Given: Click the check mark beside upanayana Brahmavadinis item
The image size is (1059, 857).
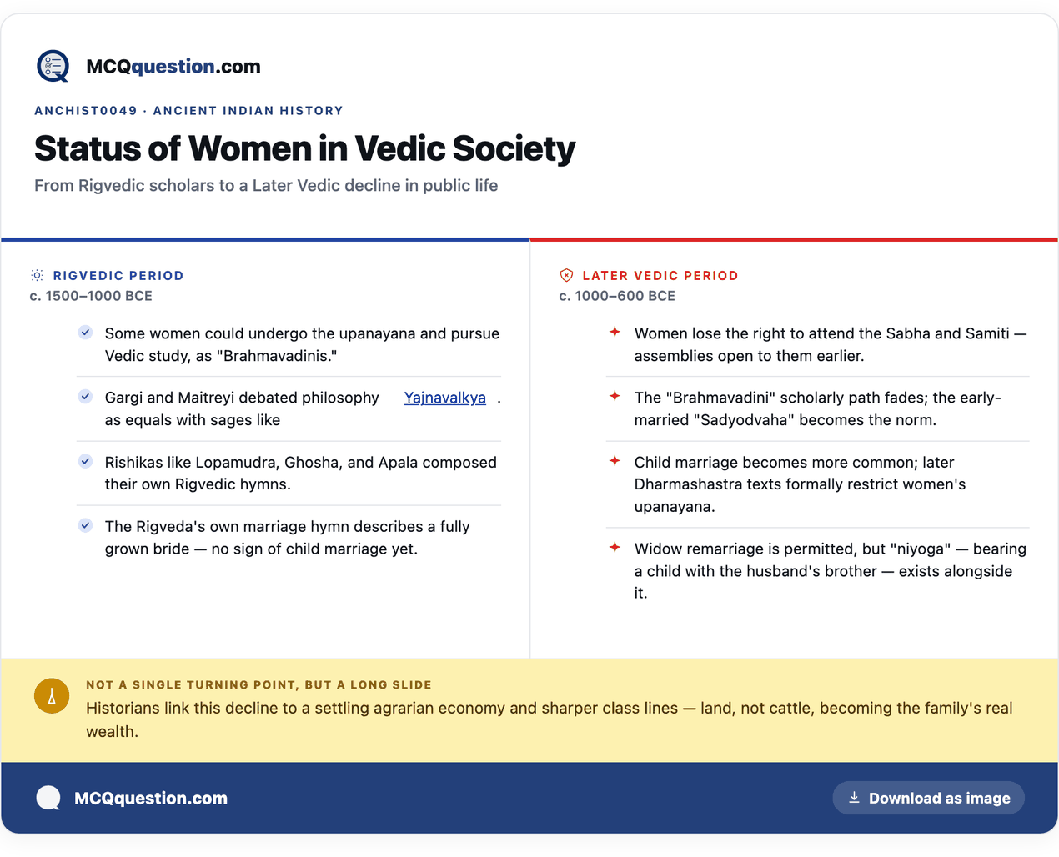Looking at the screenshot, I should click(x=85, y=333).
